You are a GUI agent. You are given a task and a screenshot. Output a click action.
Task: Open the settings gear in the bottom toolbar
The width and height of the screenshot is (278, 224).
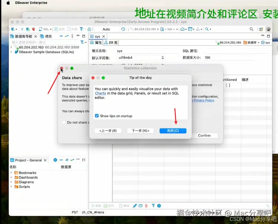(x=159, y=206)
